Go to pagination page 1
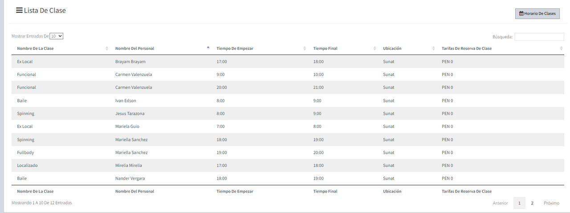This screenshot has width=570, height=213. 519,203
